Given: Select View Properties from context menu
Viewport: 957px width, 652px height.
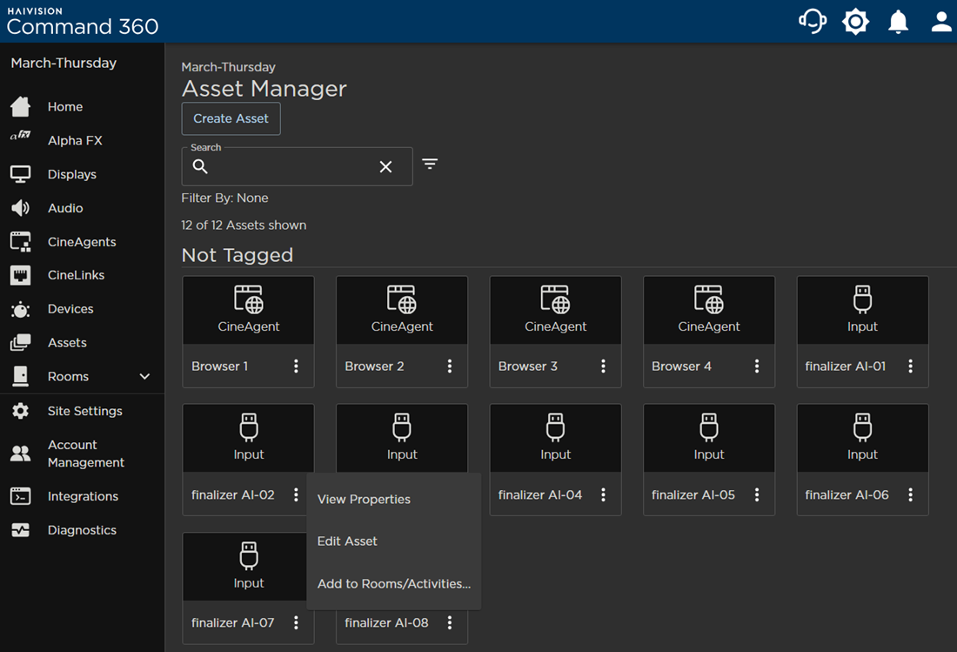Looking at the screenshot, I should (x=393, y=500).
